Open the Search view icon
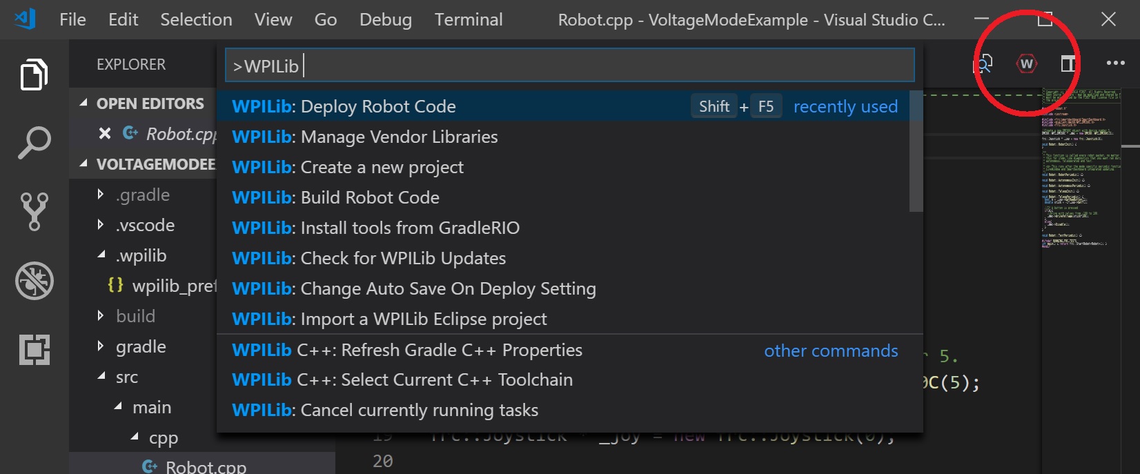The width and height of the screenshot is (1140, 474). point(34,143)
